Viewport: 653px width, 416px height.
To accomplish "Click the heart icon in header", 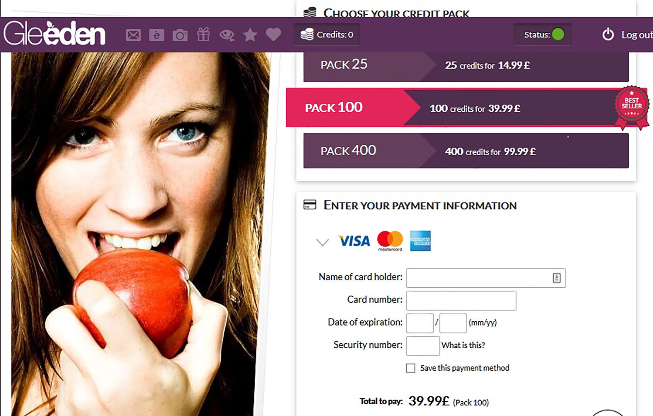I will [273, 35].
